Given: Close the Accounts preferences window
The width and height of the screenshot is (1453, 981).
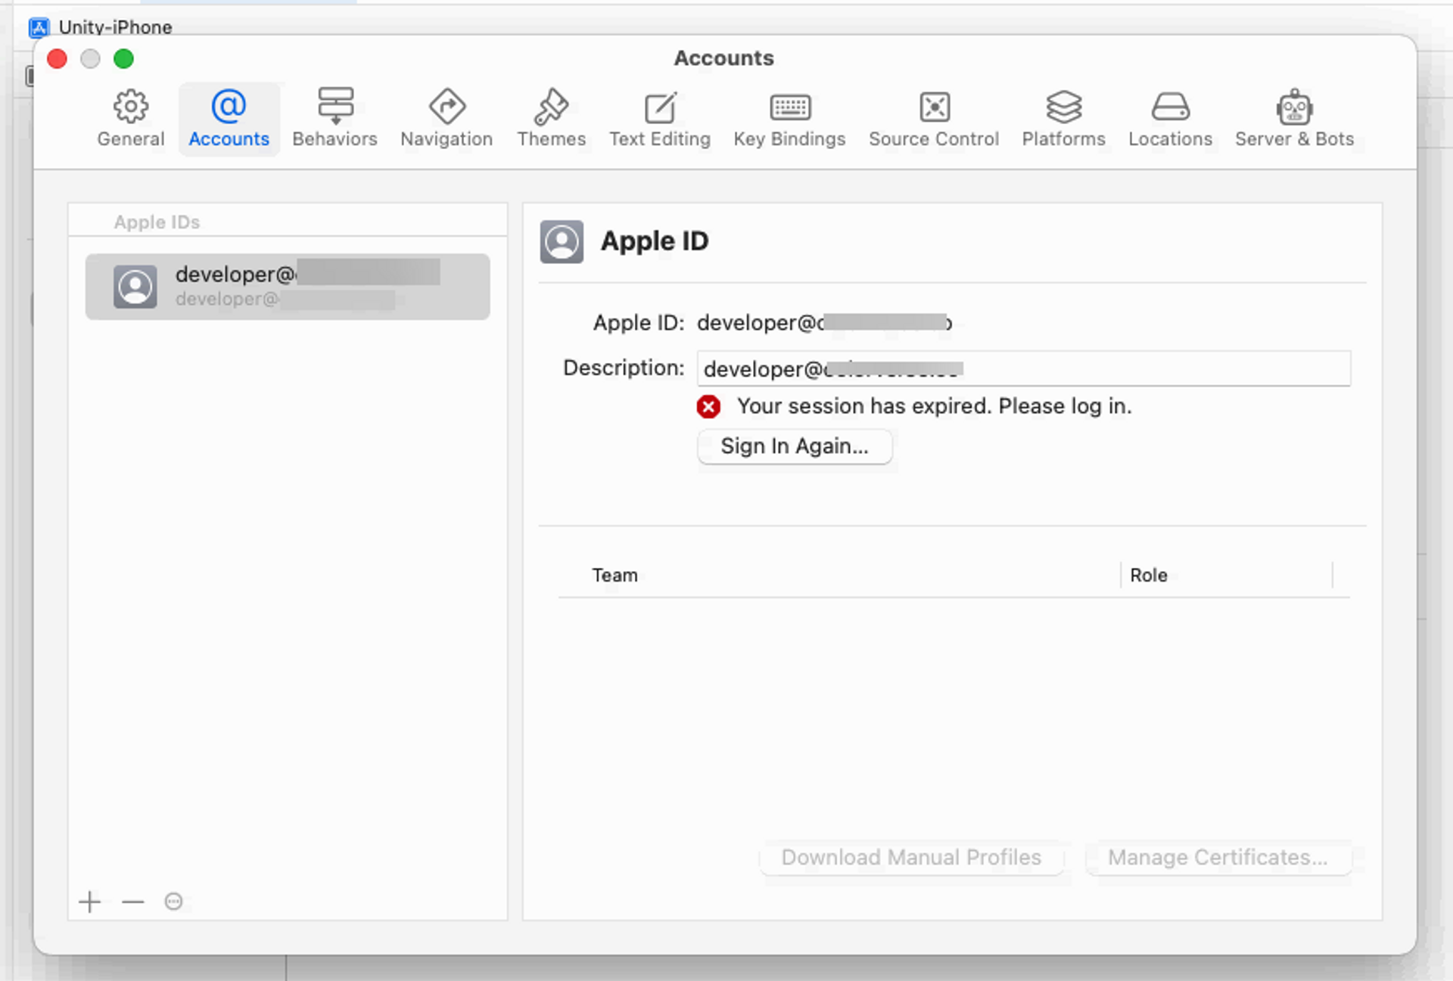Looking at the screenshot, I should tap(57, 58).
